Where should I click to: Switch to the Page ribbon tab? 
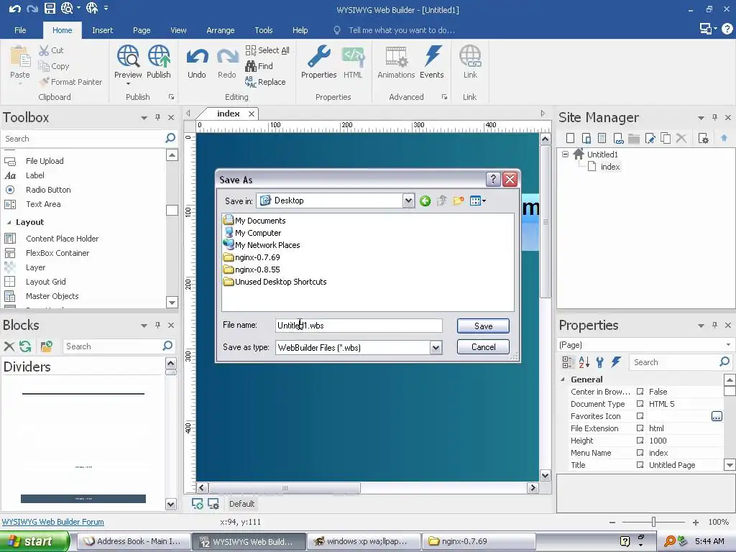pyautogui.click(x=142, y=30)
